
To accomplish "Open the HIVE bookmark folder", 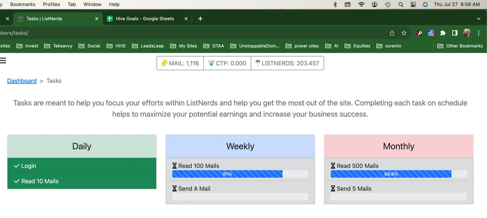I will point(116,46).
